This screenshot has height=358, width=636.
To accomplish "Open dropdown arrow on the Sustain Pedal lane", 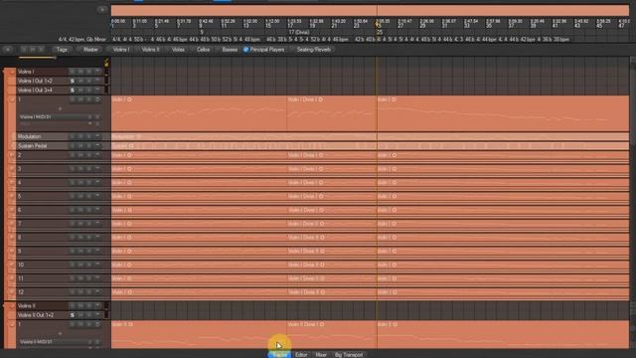I will (97, 146).
